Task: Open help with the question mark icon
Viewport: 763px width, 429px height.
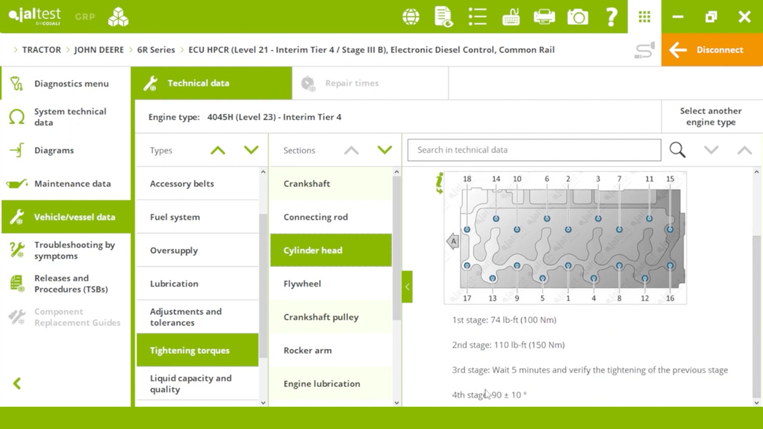Action: [x=611, y=17]
